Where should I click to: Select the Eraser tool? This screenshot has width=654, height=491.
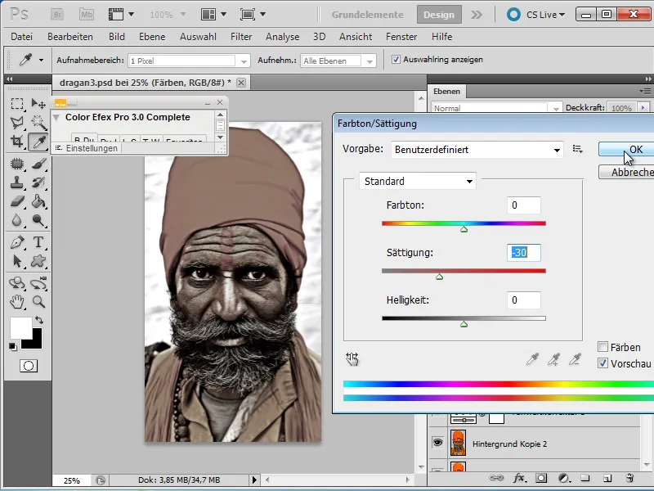point(16,201)
